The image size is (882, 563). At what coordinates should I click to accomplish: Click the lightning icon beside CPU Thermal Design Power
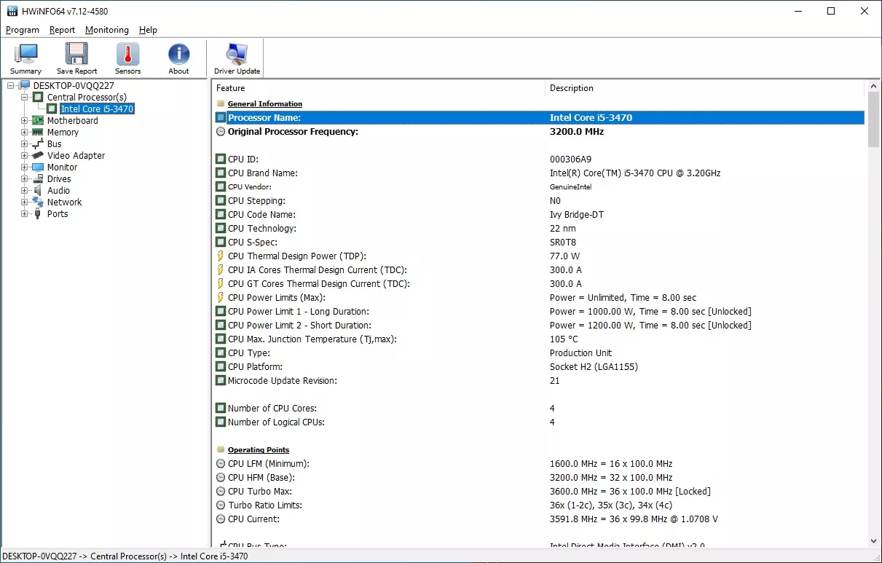pos(221,256)
